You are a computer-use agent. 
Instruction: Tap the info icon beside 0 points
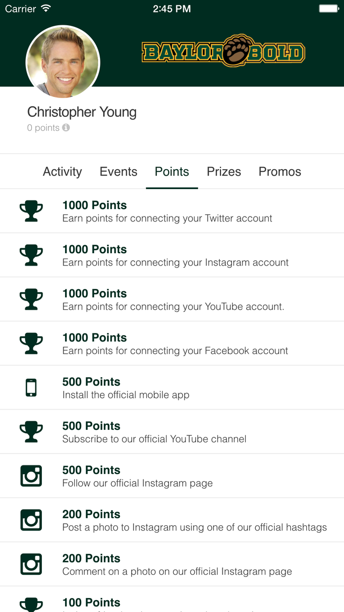66,128
